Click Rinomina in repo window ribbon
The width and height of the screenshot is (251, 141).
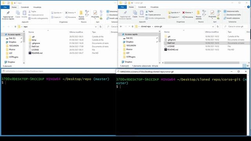(x=71, y=17)
